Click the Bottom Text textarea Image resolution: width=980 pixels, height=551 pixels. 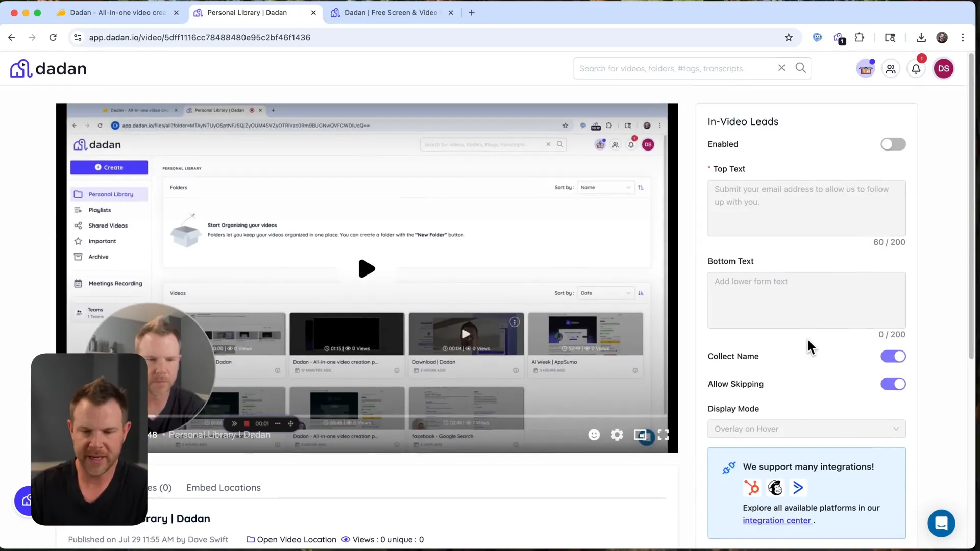point(806,300)
